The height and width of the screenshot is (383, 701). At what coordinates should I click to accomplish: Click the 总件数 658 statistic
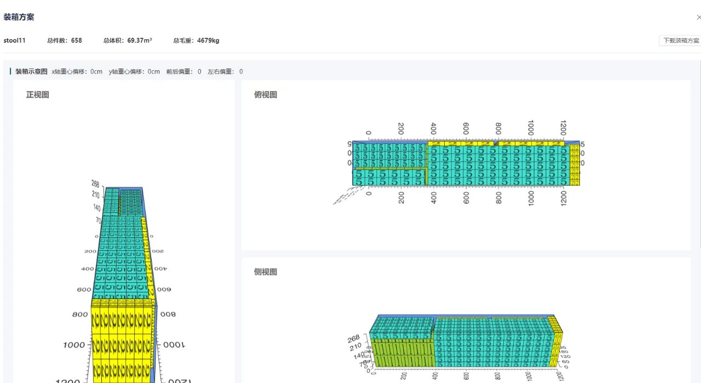tap(65, 40)
